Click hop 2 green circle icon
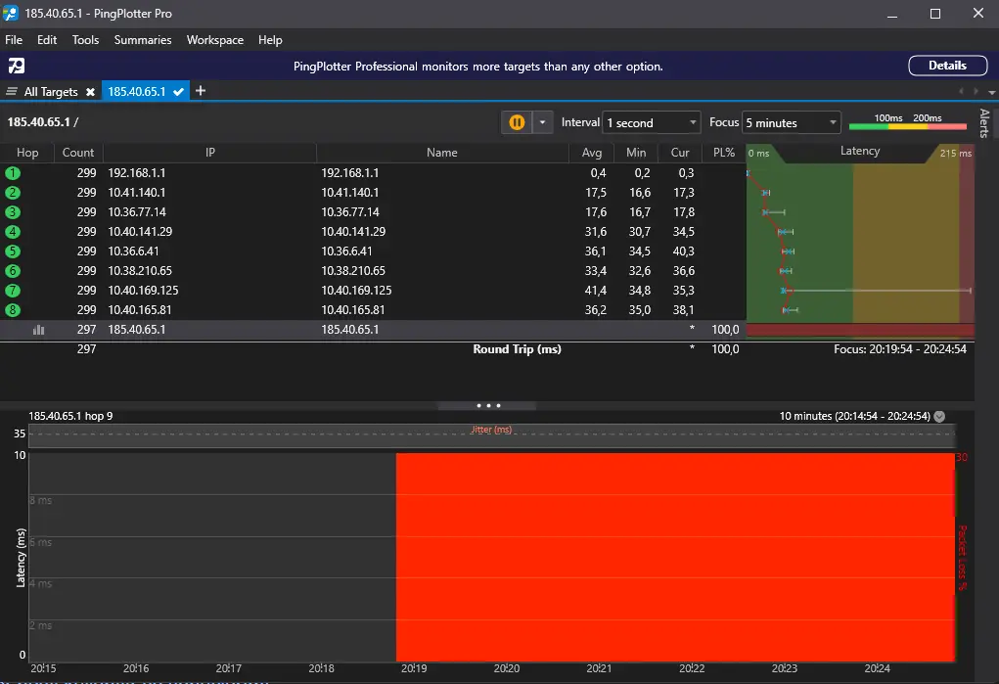 pyautogui.click(x=12, y=193)
